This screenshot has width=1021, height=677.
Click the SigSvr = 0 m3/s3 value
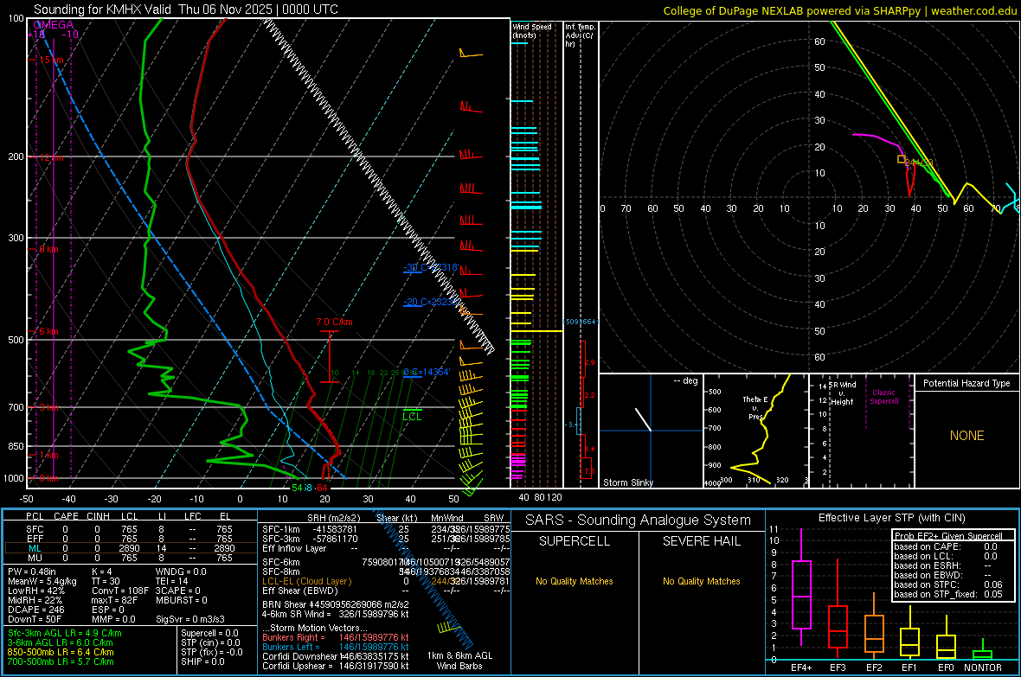pyautogui.click(x=190, y=619)
